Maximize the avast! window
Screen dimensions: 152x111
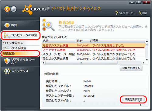click(x=139, y=2)
